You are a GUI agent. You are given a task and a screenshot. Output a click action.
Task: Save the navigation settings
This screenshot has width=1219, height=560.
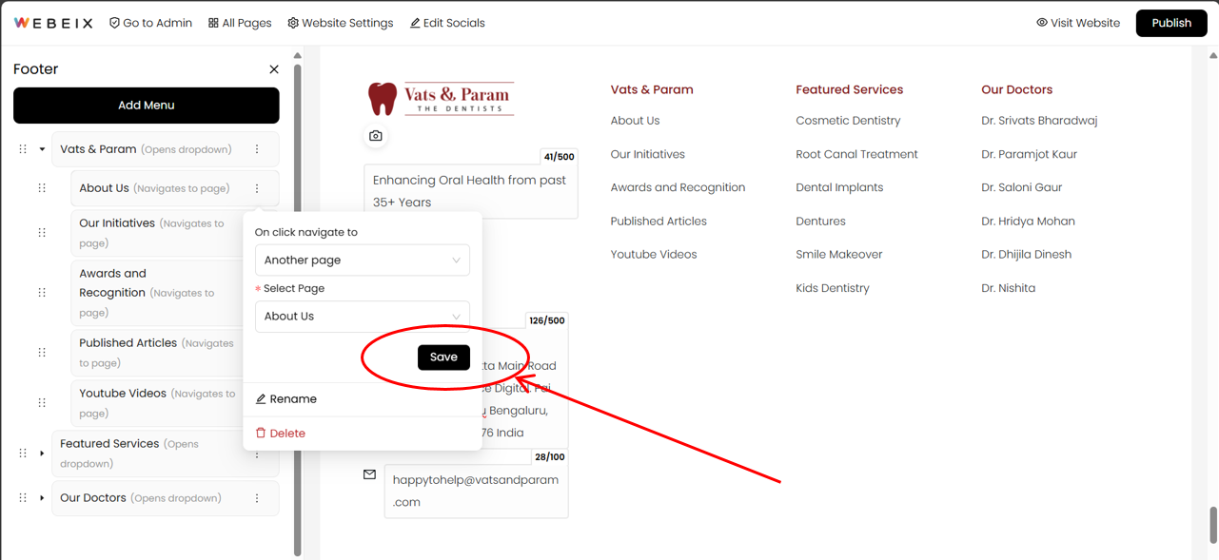443,357
